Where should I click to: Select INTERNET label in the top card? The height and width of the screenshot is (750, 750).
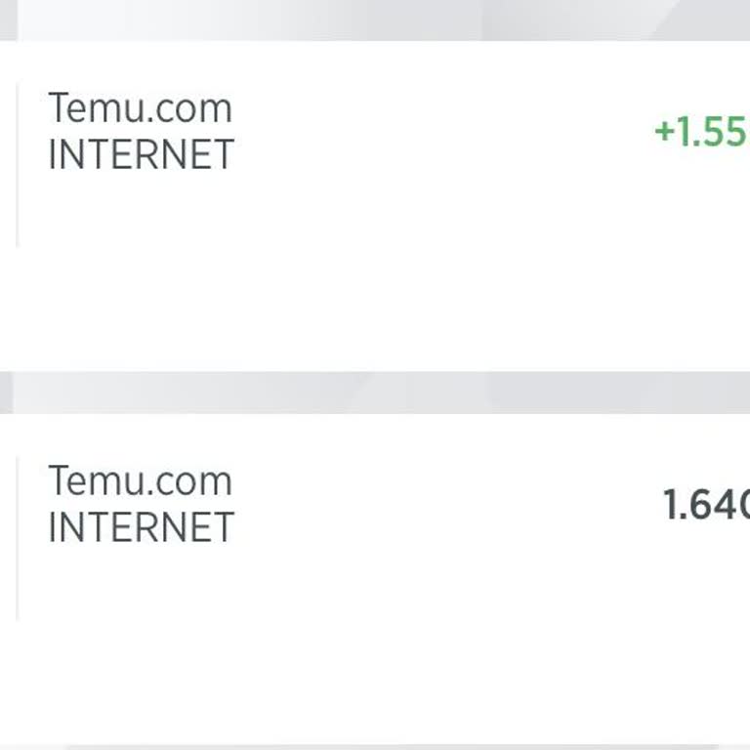[x=141, y=155]
